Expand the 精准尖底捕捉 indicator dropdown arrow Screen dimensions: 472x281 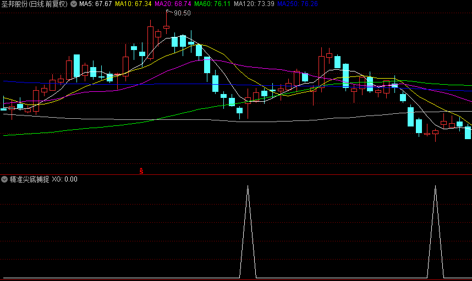point(4,180)
